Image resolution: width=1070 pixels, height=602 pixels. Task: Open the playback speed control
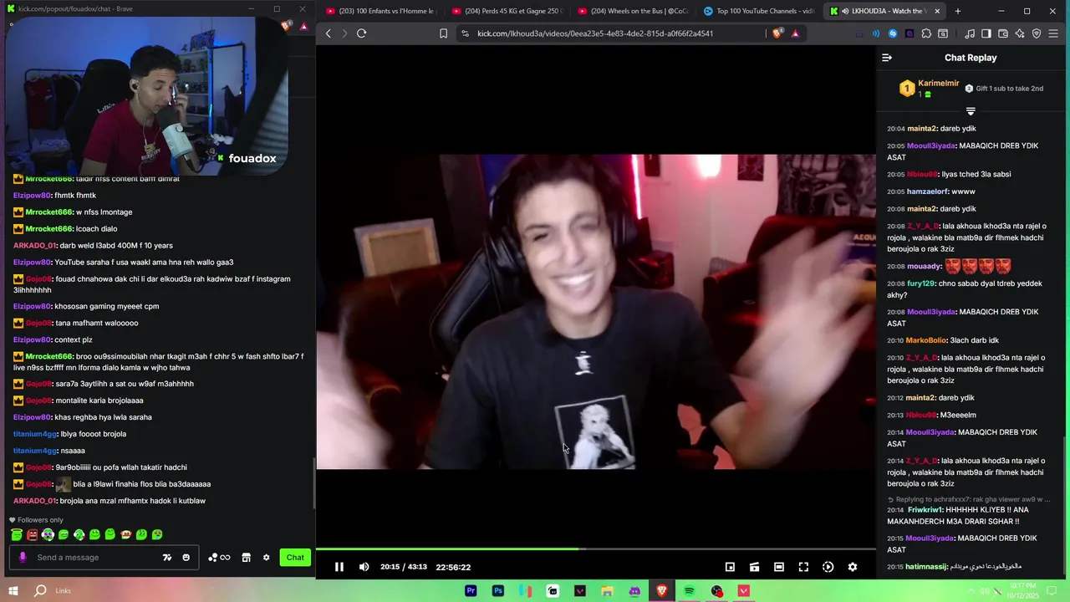pyautogui.click(x=828, y=567)
